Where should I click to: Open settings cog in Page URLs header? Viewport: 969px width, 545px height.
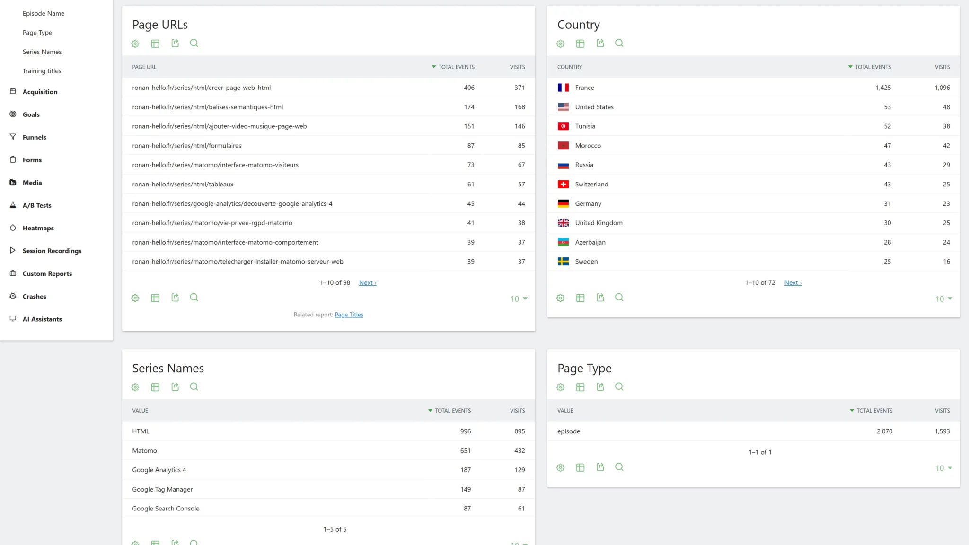(x=135, y=44)
